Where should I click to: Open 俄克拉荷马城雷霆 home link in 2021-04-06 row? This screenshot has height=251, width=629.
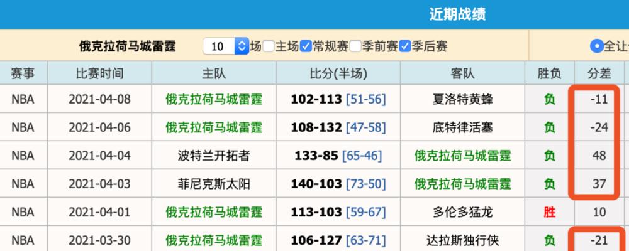click(214, 127)
